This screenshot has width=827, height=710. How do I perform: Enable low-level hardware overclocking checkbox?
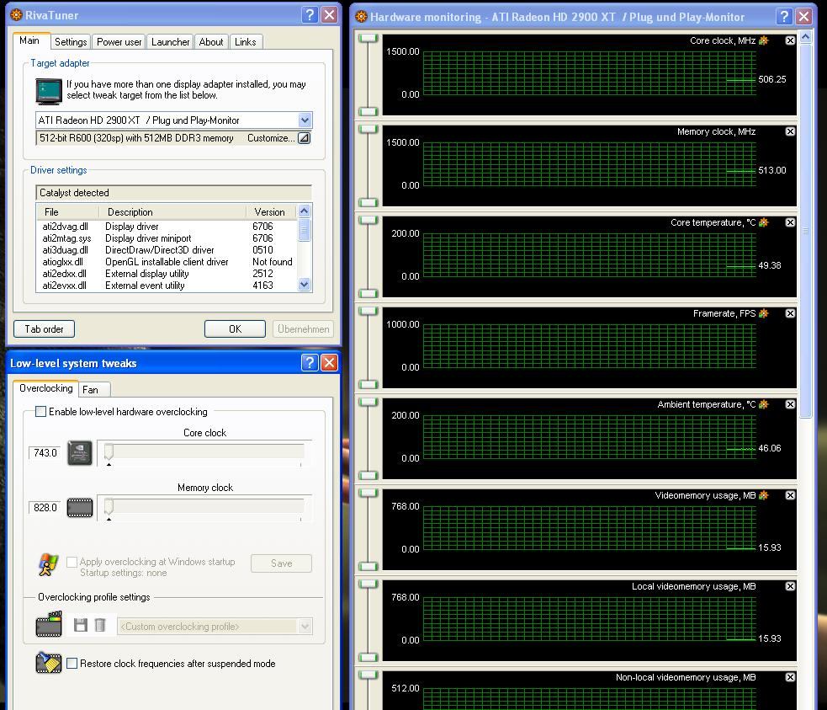40,411
